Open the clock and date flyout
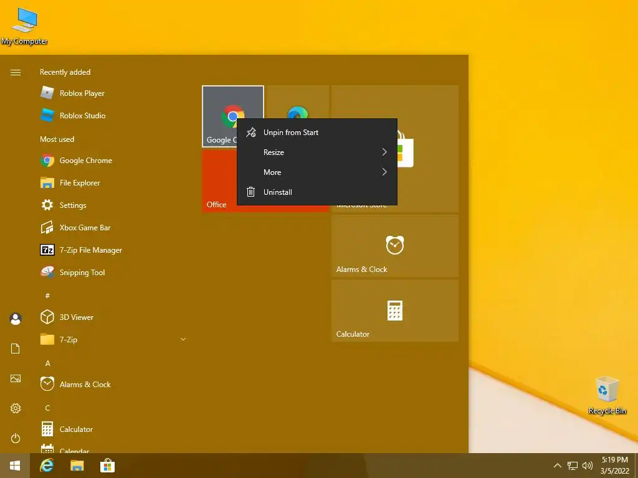Viewport: 638px width, 478px height. point(614,466)
